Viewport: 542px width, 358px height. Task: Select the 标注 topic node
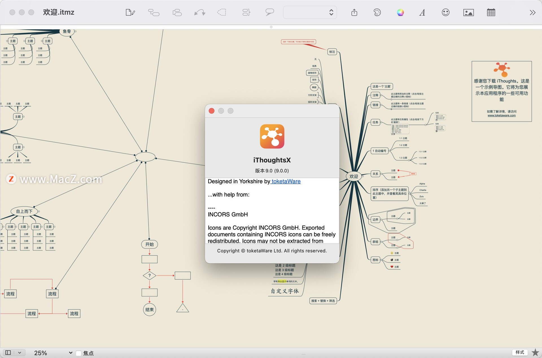pos(332,52)
